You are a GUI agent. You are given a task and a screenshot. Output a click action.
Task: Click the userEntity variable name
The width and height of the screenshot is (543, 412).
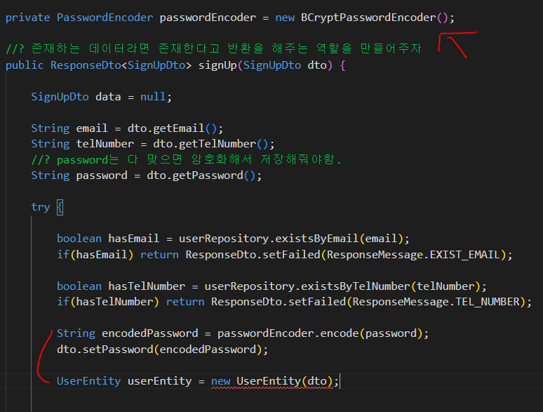point(159,382)
